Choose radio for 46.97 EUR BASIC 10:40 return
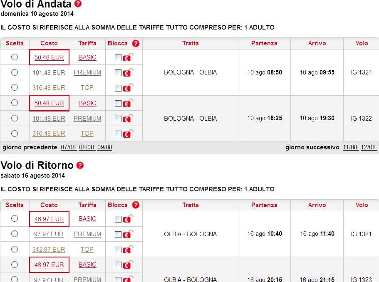 (x=15, y=218)
